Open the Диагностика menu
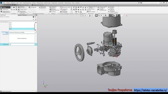168x94 pixels. click(47, 3)
